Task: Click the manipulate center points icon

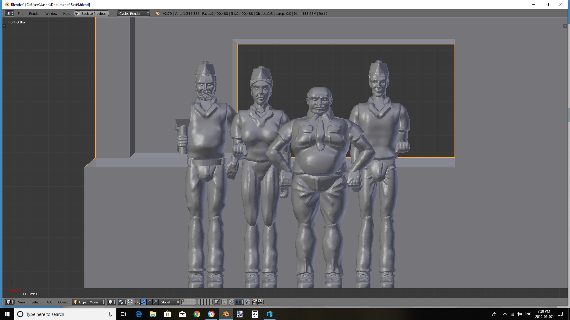Action: (130, 302)
